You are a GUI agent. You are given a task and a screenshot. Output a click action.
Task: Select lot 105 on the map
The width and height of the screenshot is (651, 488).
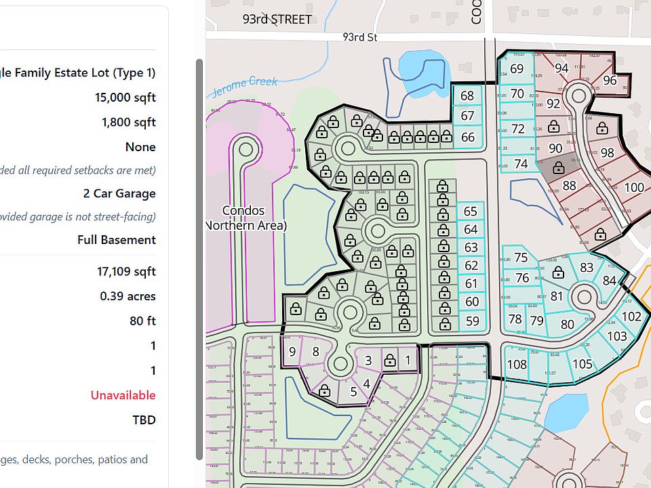[582, 365]
